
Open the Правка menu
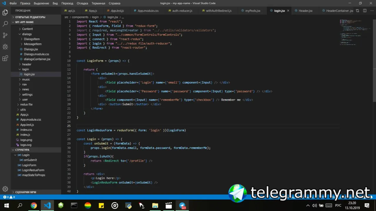(x=25, y=3)
